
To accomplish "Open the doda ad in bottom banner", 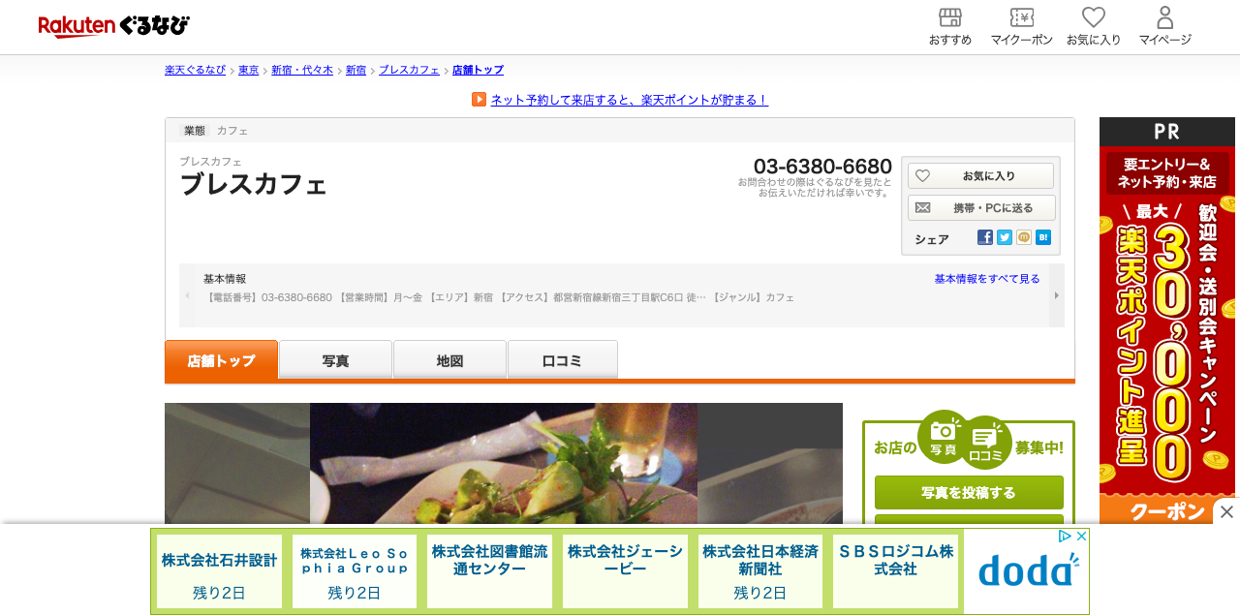I will pyautogui.click(x=1025, y=571).
